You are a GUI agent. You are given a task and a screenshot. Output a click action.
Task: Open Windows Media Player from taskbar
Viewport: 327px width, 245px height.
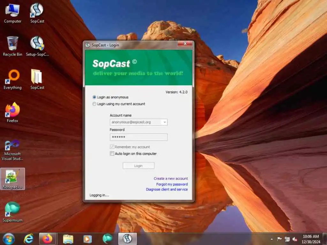pyautogui.click(x=87, y=239)
